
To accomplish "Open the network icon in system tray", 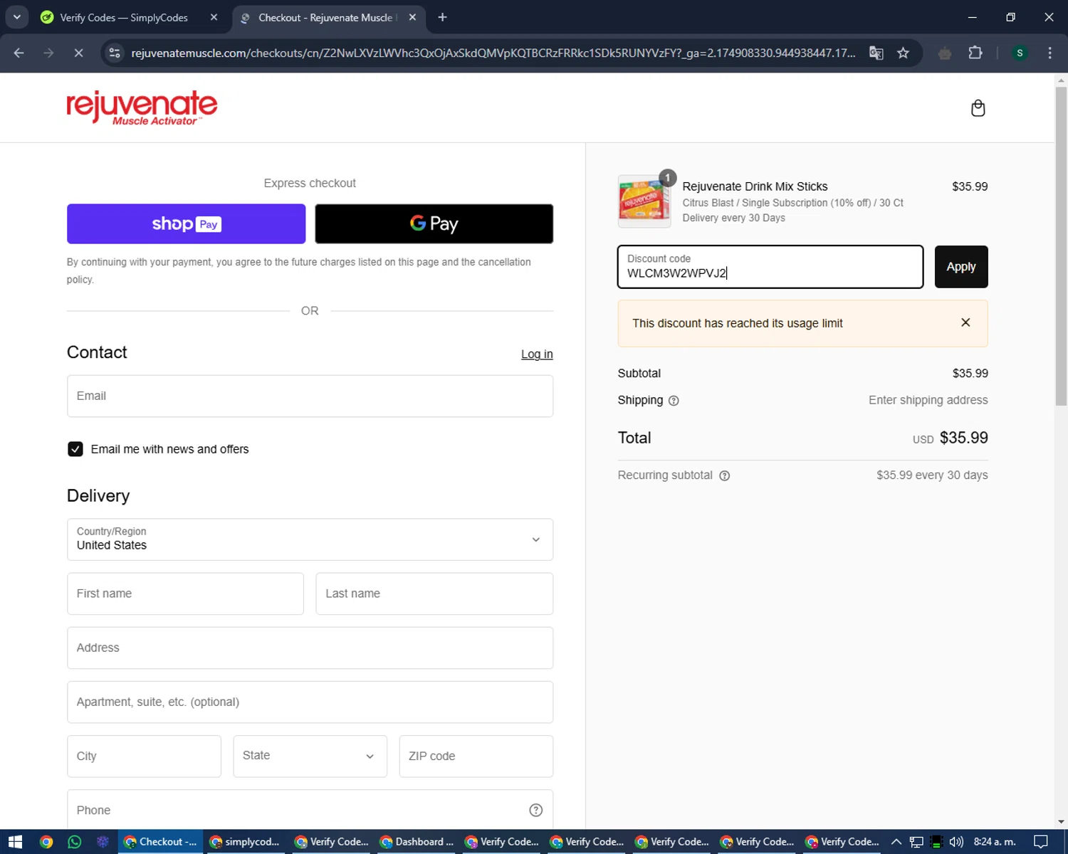I will [x=916, y=842].
